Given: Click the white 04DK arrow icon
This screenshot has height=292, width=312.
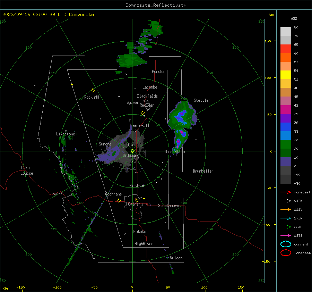Looking at the screenshot, I should (x=286, y=201).
